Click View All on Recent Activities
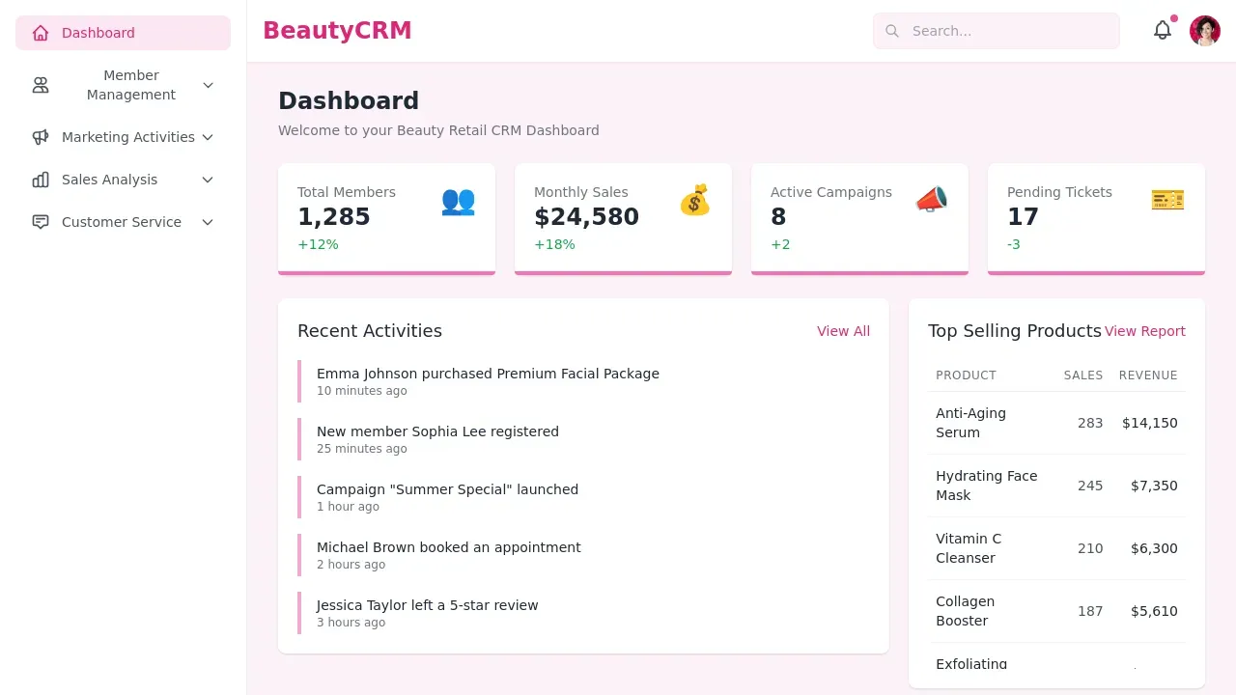 pyautogui.click(x=843, y=331)
